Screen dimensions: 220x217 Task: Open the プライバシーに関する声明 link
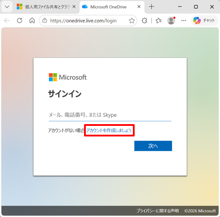click(158, 211)
